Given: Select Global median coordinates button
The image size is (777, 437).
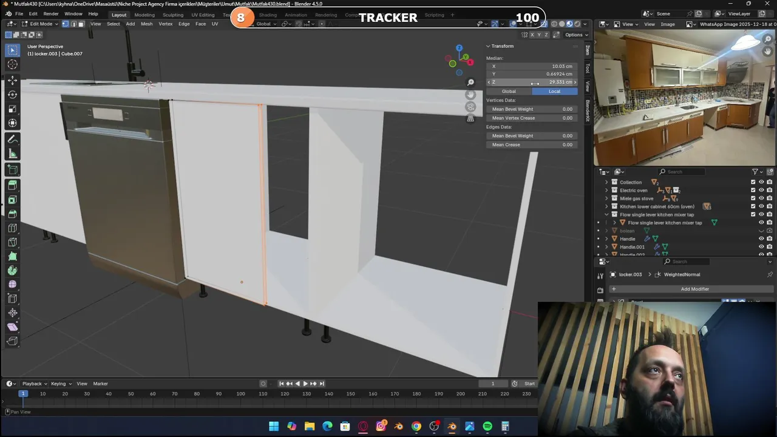Looking at the screenshot, I should click(x=509, y=91).
